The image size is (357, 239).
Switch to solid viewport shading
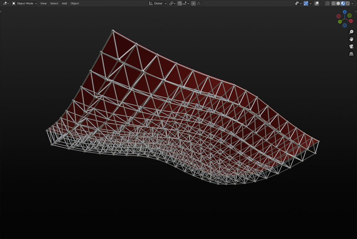pyautogui.click(x=338, y=4)
